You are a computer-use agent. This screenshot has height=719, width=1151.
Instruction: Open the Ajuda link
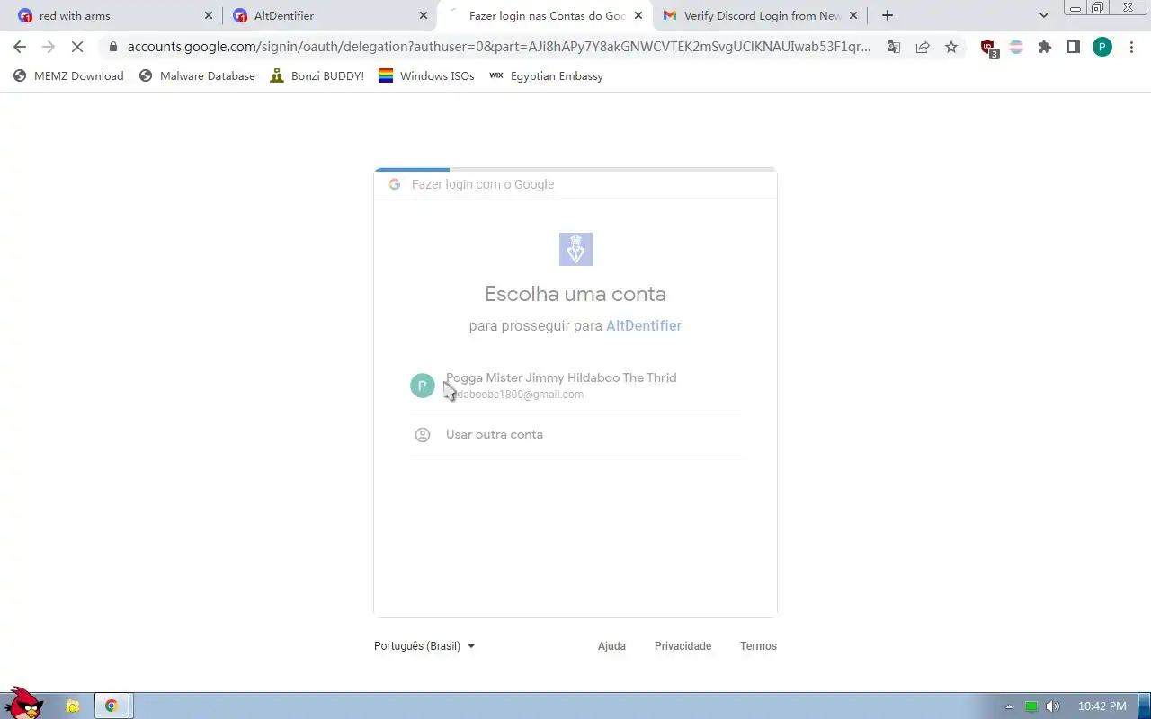[611, 646]
